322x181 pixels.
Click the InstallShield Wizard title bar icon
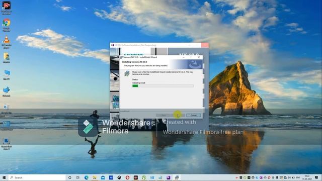(x=121, y=57)
